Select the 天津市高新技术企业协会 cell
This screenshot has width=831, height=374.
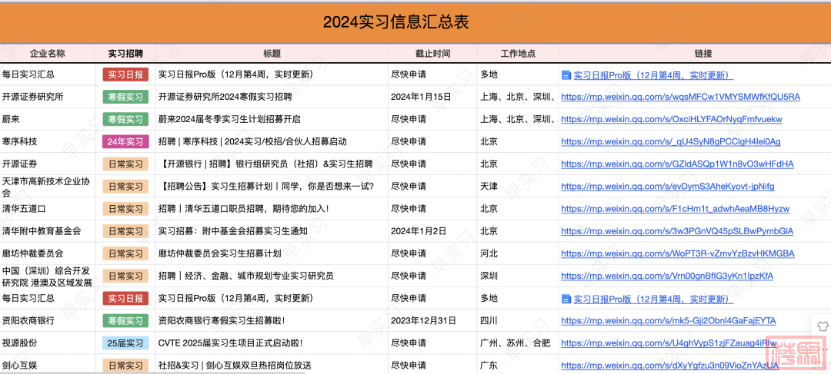(x=47, y=186)
